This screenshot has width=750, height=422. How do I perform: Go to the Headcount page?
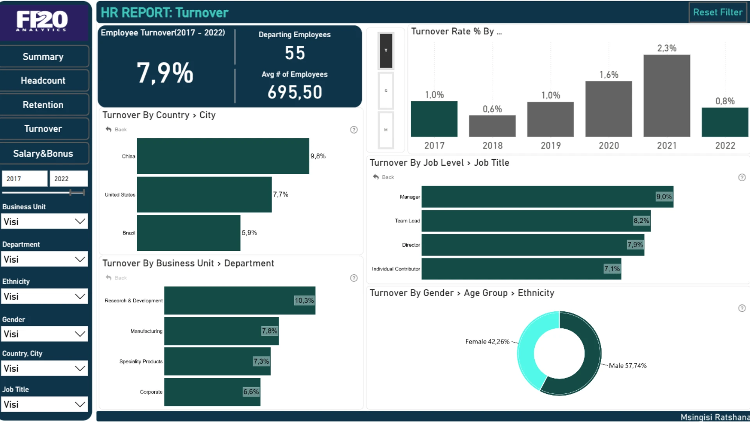point(43,80)
